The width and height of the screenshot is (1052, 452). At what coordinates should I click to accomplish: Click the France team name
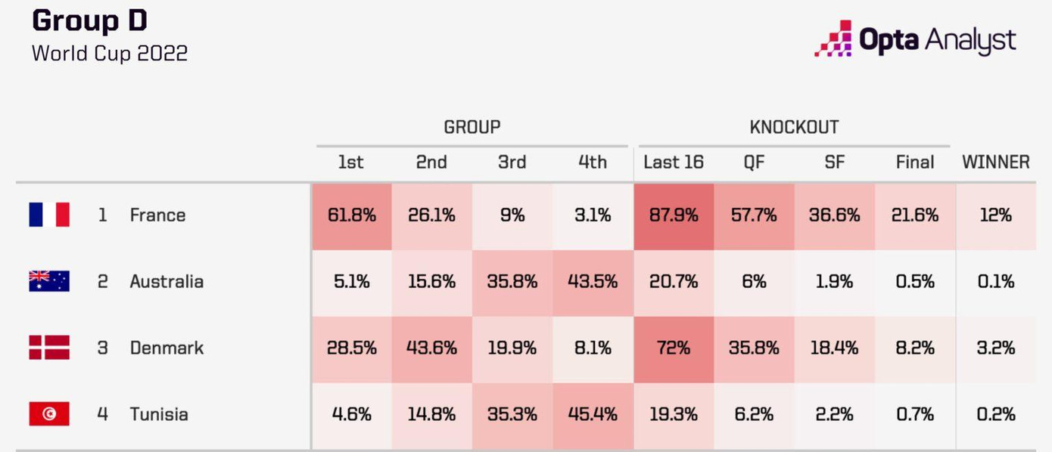157,215
